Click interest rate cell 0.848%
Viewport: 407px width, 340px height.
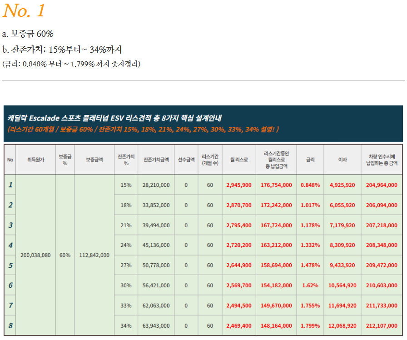pyautogui.click(x=310, y=185)
